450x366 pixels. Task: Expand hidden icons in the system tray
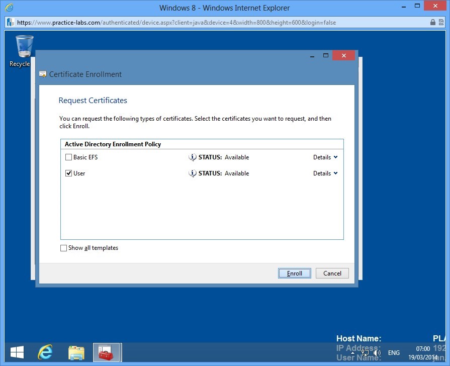(x=353, y=353)
